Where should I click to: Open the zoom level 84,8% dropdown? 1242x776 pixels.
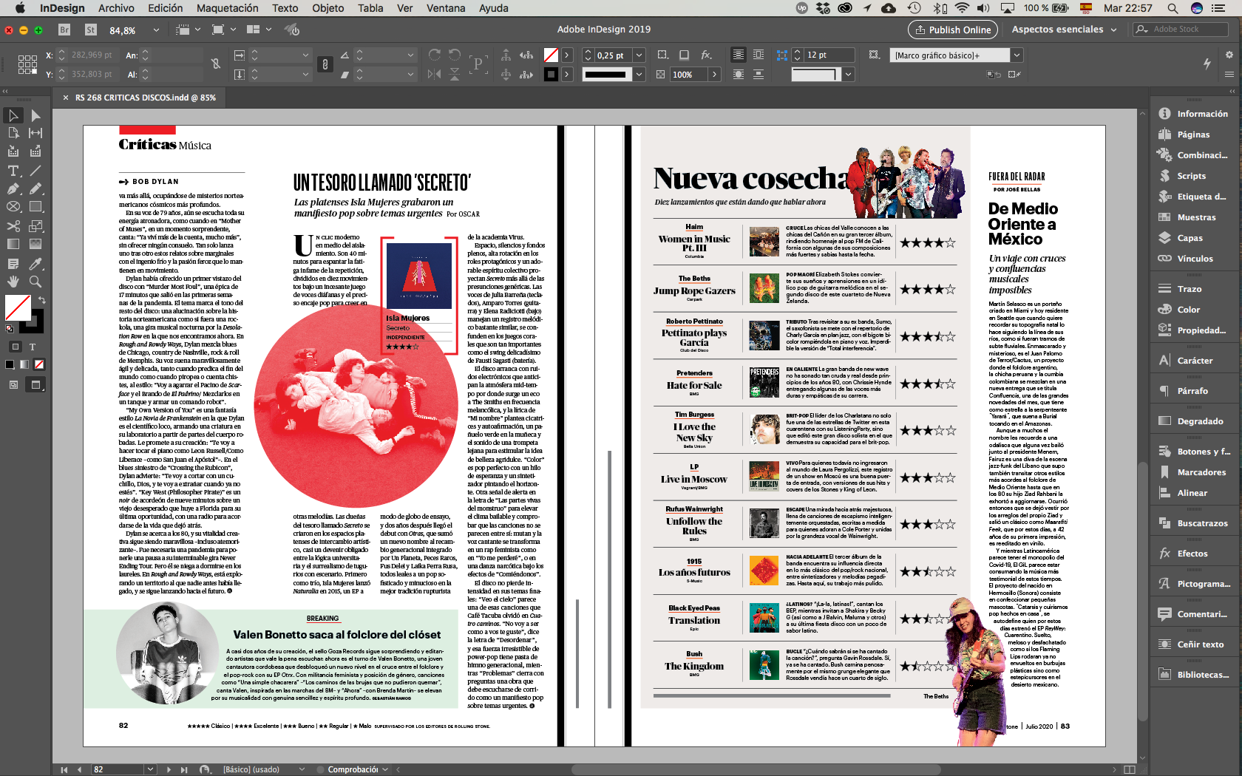[156, 30]
